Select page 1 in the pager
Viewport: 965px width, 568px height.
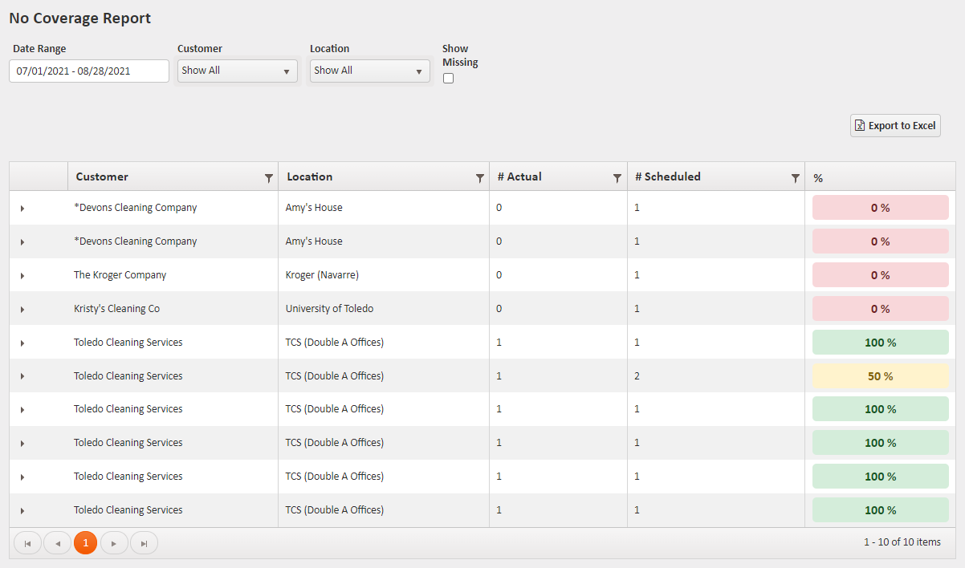coord(85,543)
